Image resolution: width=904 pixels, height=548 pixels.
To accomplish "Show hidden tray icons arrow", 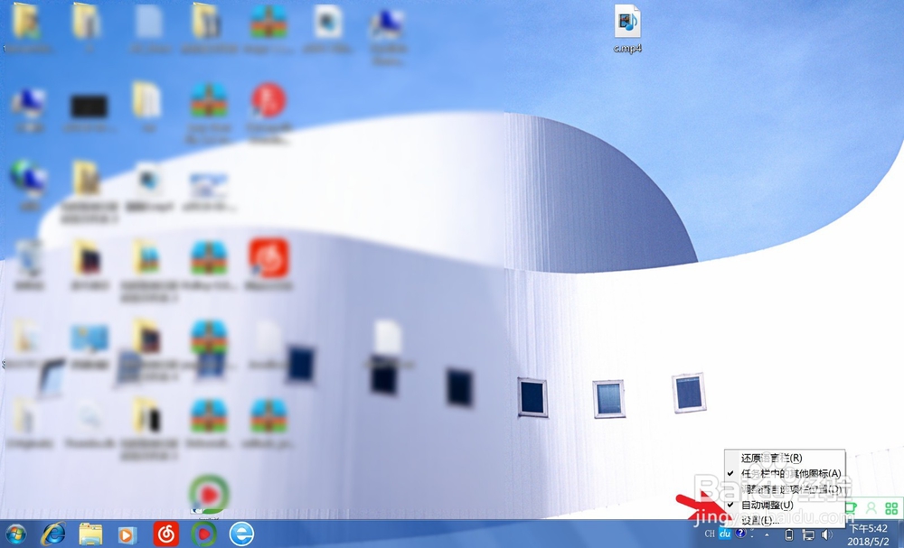I will tap(767, 534).
